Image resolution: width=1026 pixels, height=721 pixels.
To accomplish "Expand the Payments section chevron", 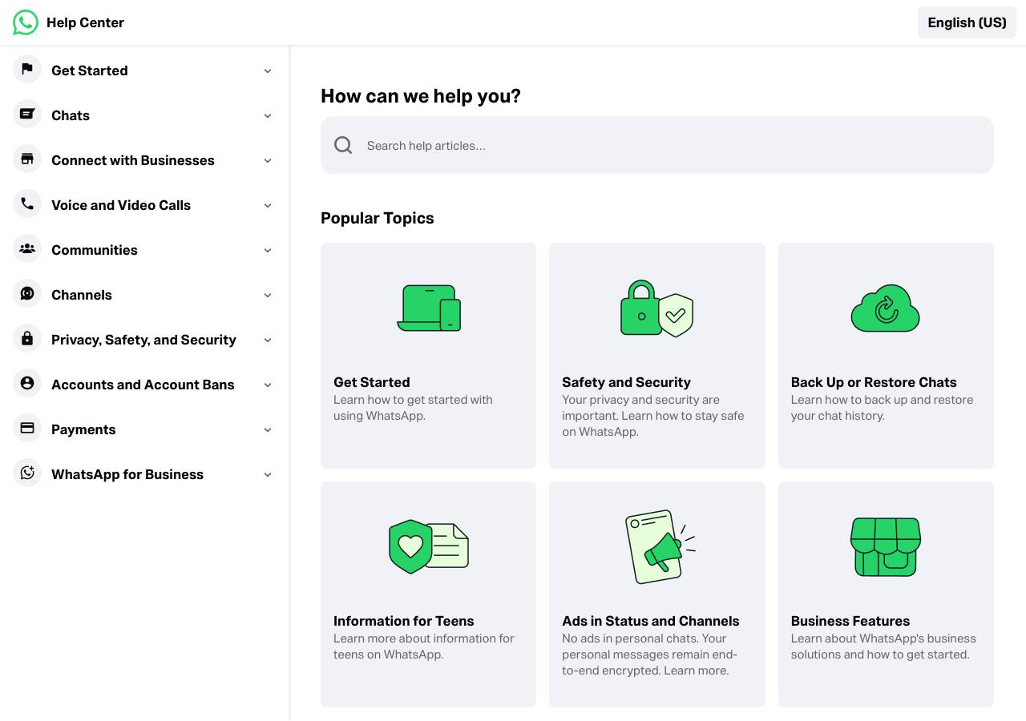I will click(x=268, y=429).
